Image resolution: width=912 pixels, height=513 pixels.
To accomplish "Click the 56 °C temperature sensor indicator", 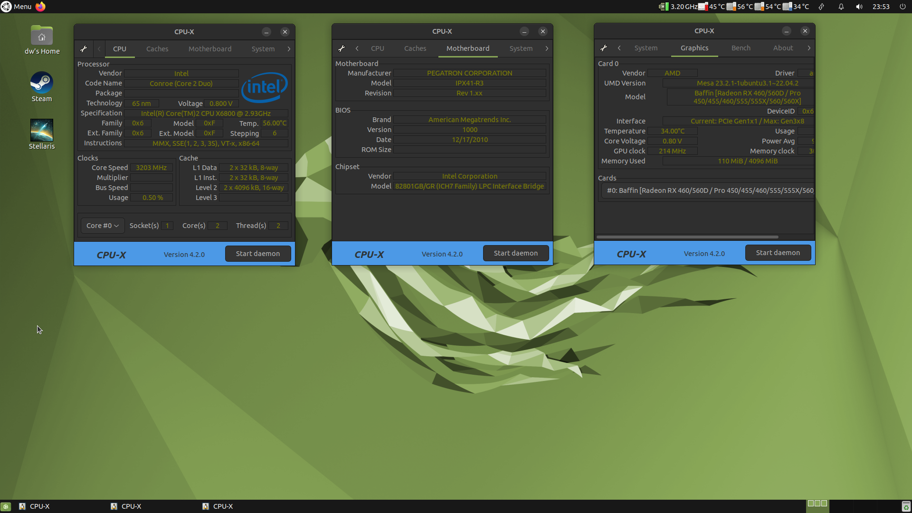I will [740, 7].
